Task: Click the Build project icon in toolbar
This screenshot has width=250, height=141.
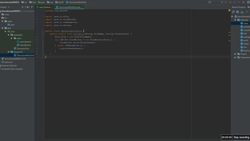Action: [x=209, y=2]
